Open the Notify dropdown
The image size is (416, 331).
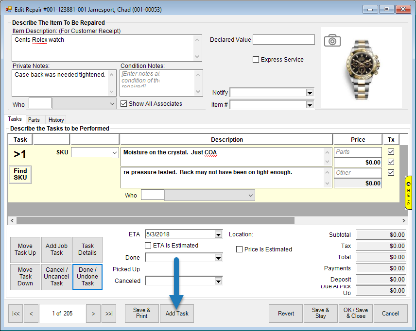(x=310, y=93)
